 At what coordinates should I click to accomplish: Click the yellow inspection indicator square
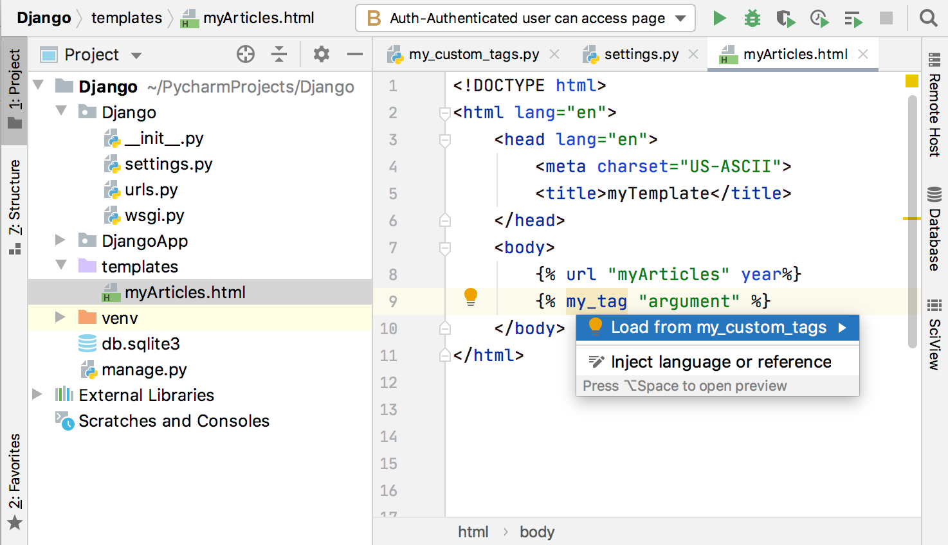click(911, 81)
